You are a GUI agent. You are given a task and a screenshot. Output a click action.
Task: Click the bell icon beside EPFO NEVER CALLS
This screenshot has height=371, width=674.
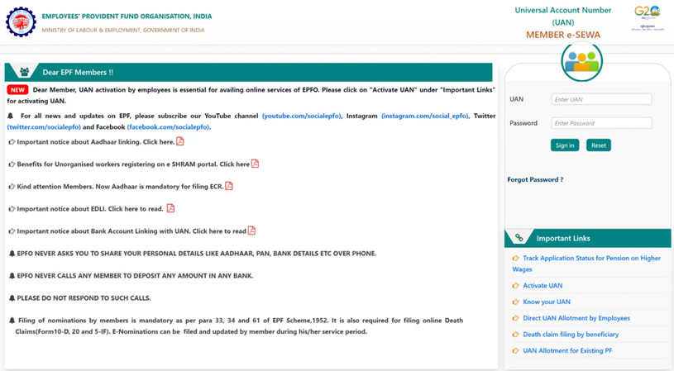click(x=12, y=276)
